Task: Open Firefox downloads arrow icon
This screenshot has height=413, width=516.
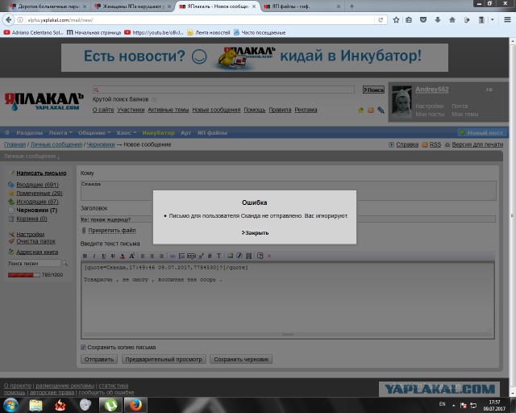Action: coord(438,20)
